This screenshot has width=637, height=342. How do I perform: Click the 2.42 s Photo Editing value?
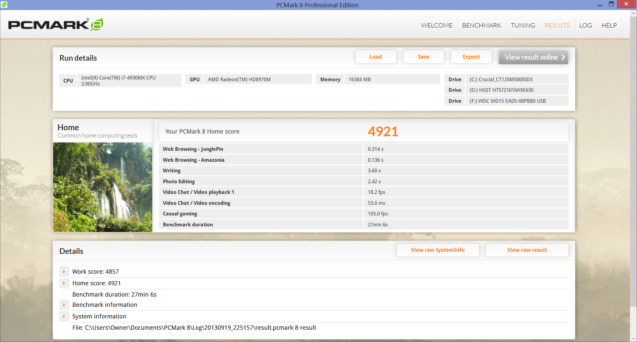pos(374,182)
